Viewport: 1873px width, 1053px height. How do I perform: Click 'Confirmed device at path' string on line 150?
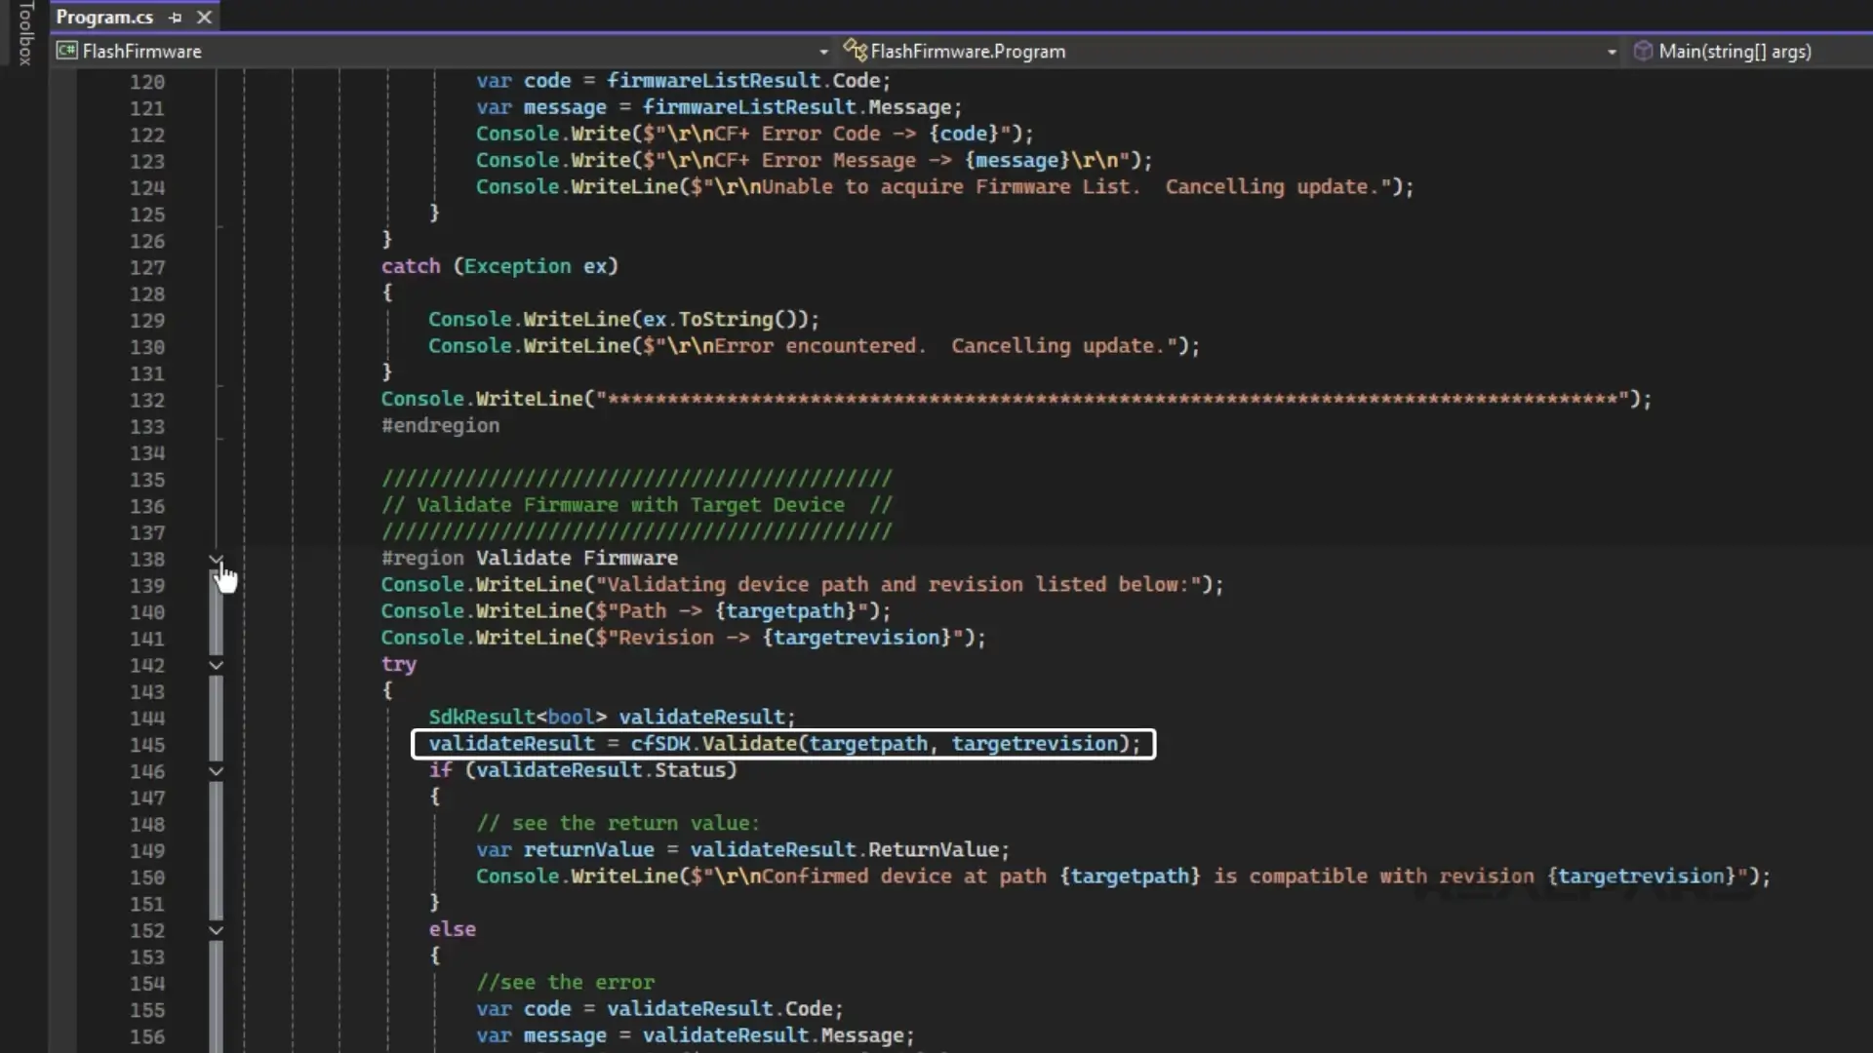pos(904,877)
